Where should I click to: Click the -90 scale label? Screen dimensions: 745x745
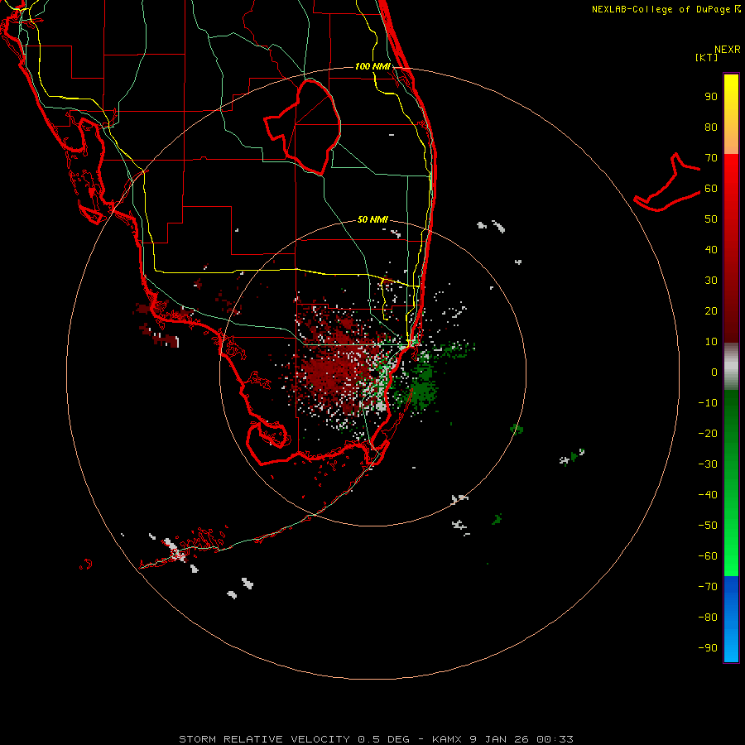708,648
